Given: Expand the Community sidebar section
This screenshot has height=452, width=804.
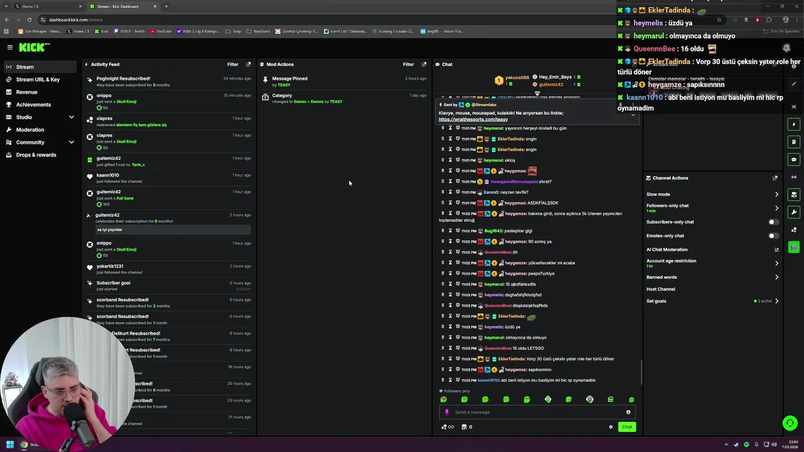Looking at the screenshot, I should pos(71,143).
